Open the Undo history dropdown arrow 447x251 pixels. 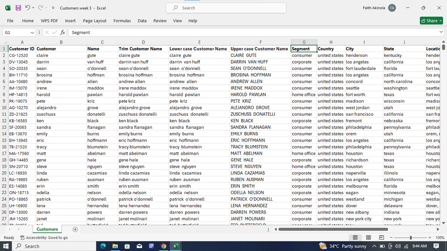(x=34, y=8)
